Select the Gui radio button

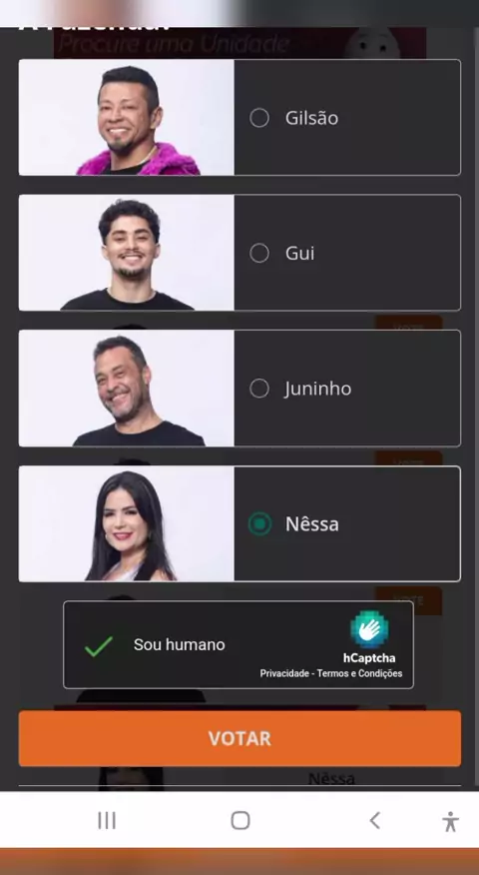coord(259,253)
